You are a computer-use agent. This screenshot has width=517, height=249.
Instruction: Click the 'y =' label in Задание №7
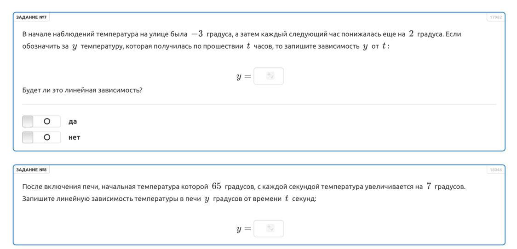[244, 77]
